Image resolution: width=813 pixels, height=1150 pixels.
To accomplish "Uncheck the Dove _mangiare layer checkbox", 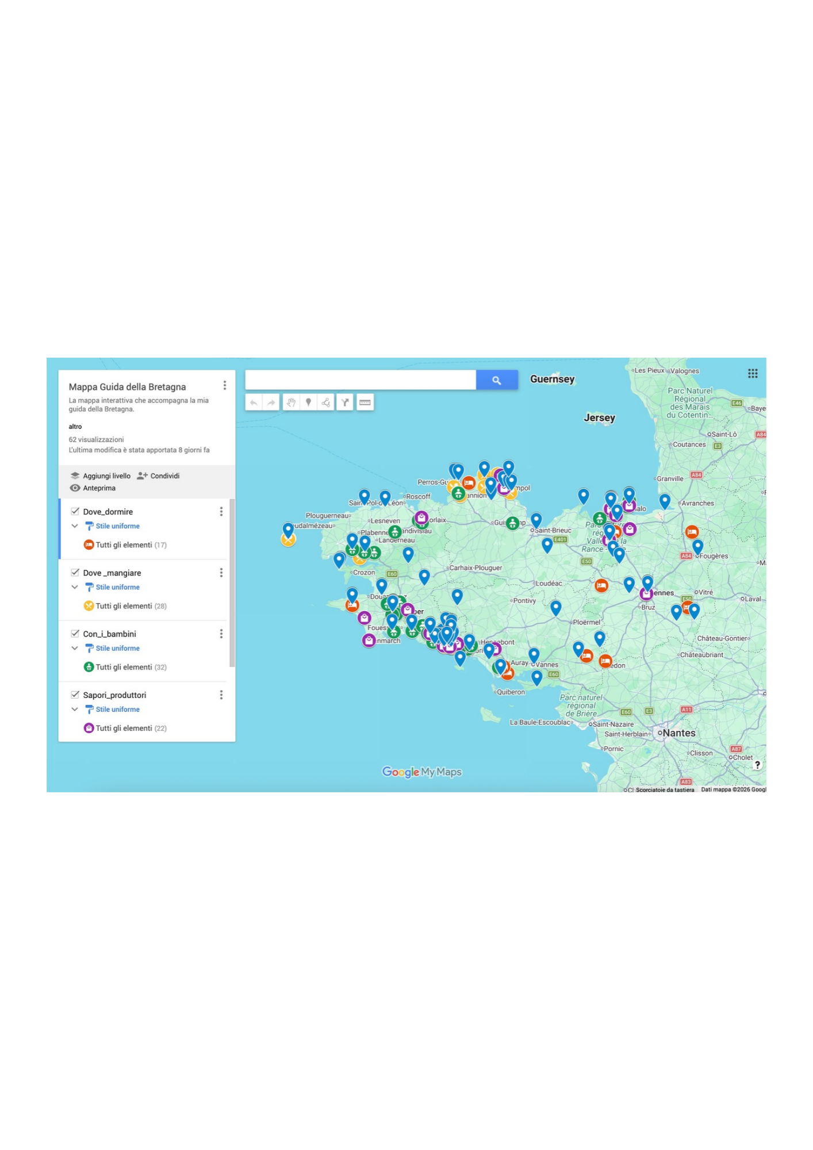I will (x=75, y=572).
